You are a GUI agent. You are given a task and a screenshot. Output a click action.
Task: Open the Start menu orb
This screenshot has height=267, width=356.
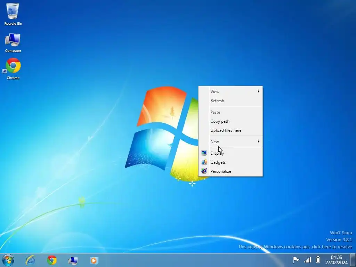click(x=8, y=260)
